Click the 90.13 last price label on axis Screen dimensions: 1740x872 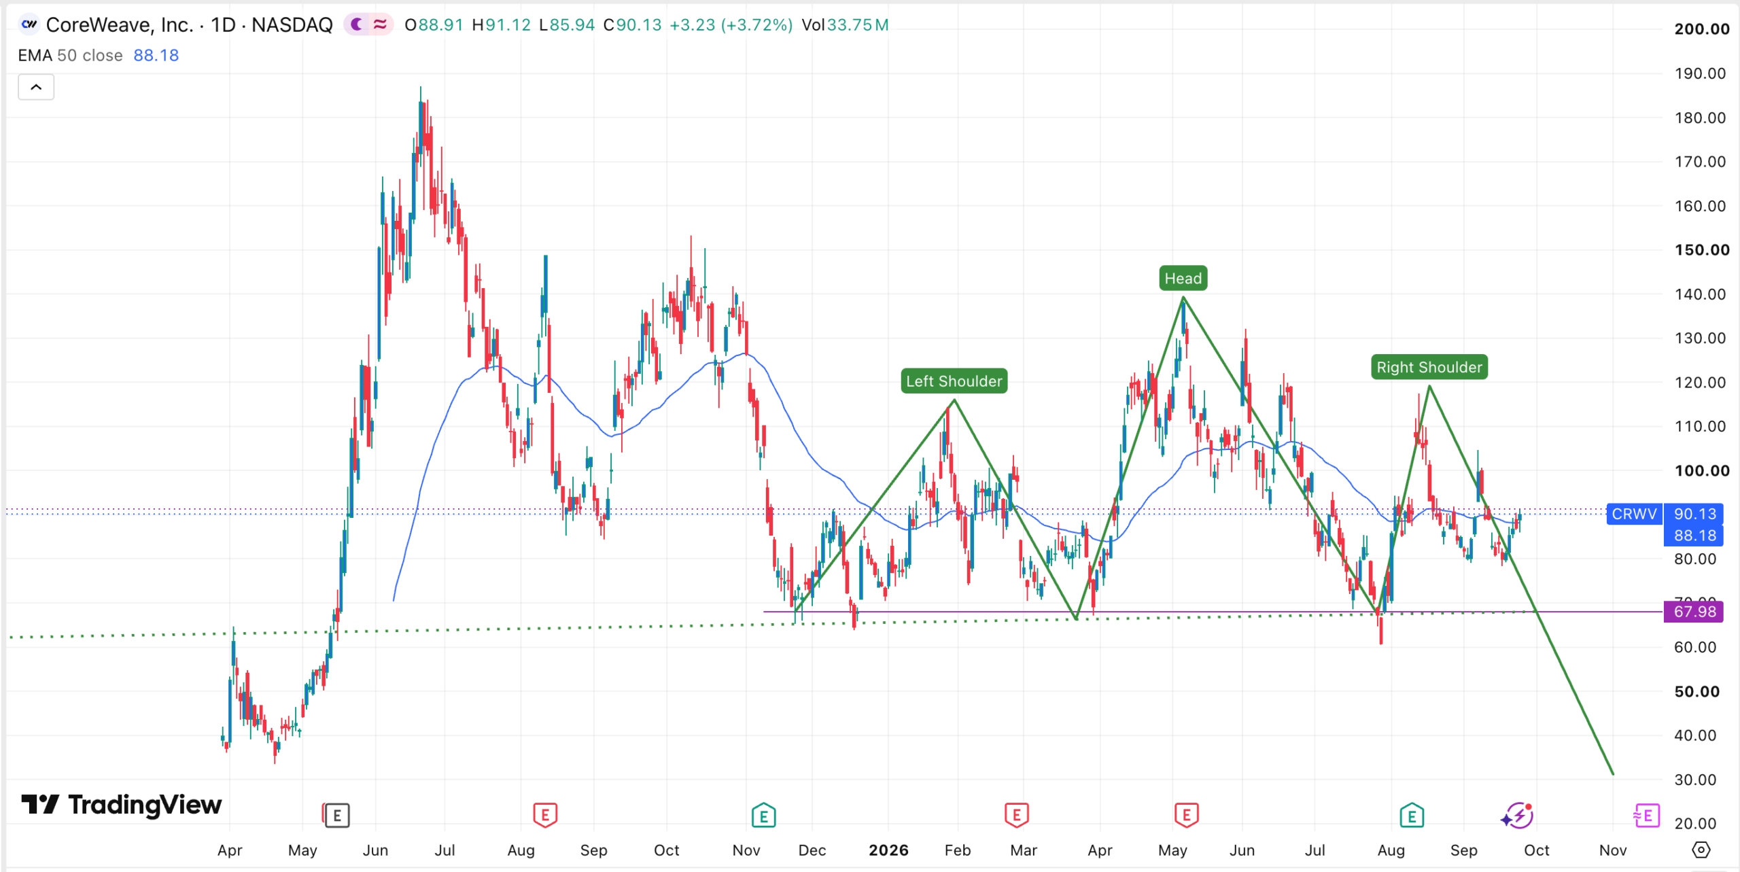point(1694,514)
